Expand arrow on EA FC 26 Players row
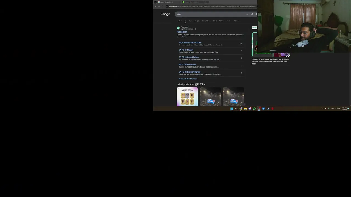The image size is (351, 197). pyautogui.click(x=242, y=51)
